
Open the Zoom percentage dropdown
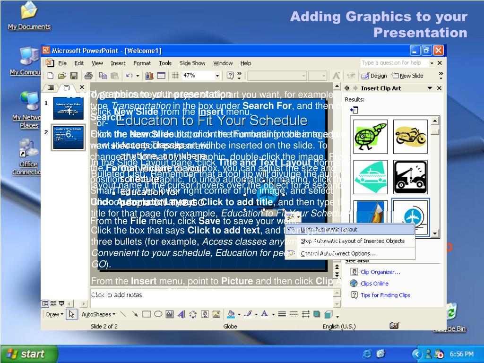217,76
